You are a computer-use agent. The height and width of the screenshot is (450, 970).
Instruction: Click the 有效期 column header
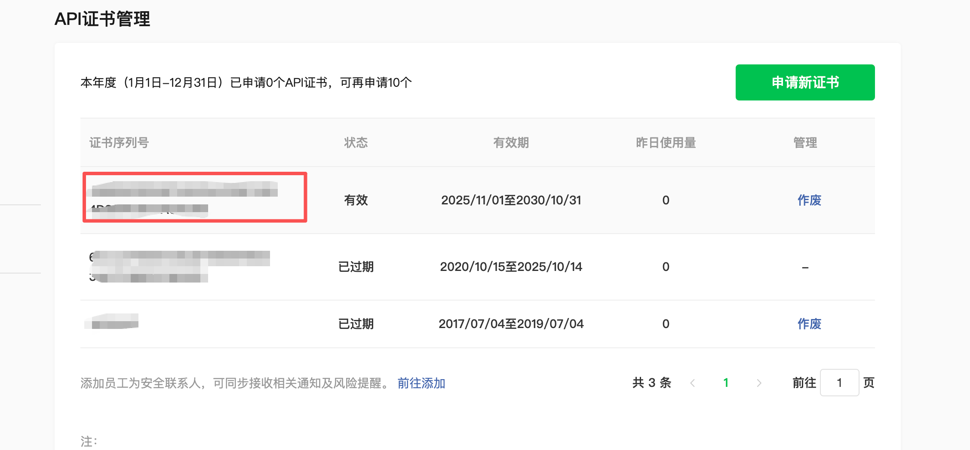pos(511,143)
